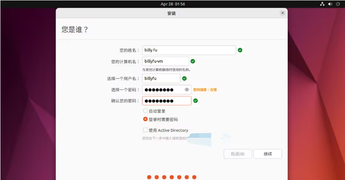Click green checkmark beside username field

[x=184, y=79]
